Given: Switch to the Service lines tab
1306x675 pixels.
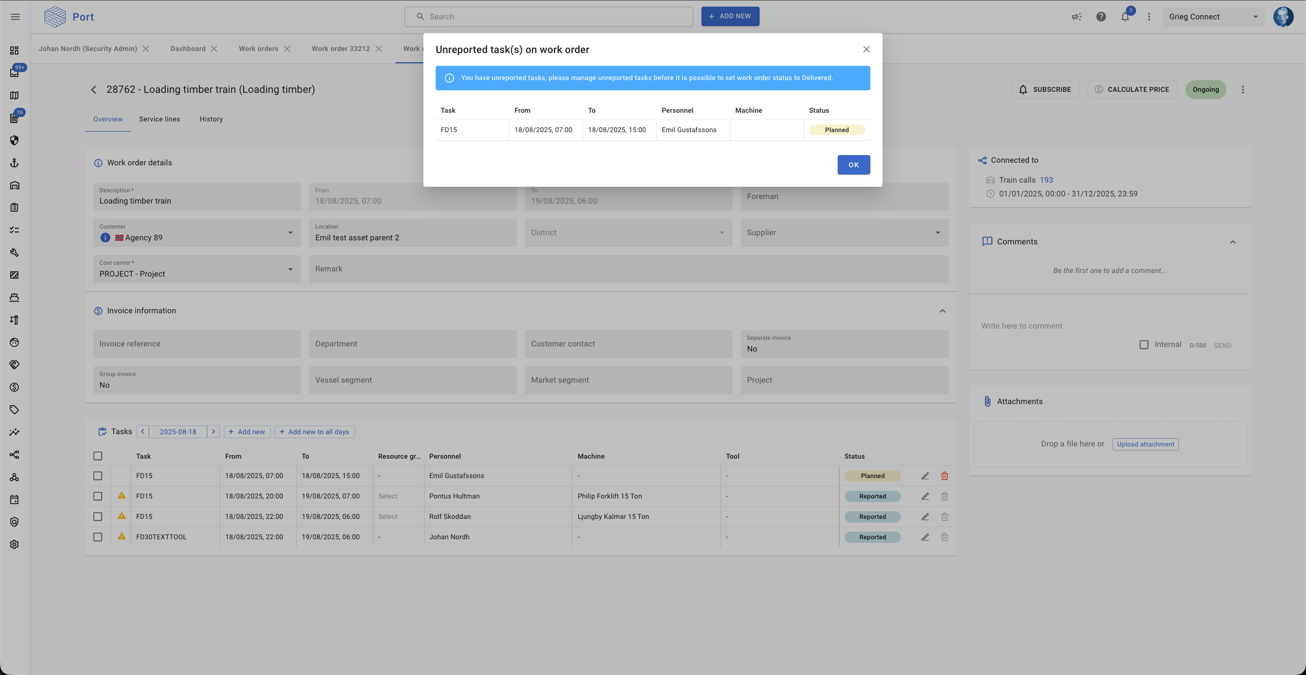Looking at the screenshot, I should pos(159,119).
